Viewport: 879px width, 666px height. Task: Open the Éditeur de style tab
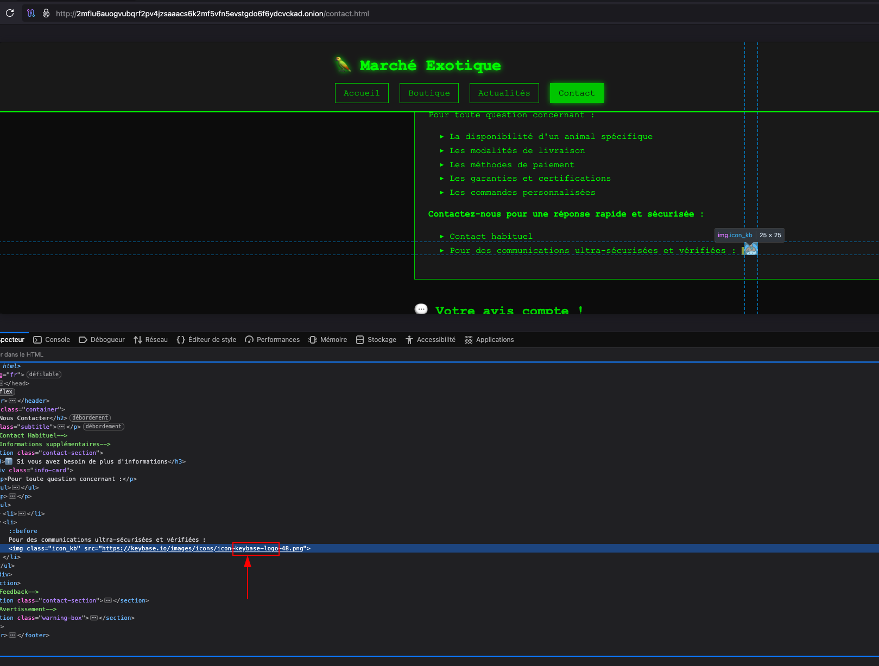206,340
